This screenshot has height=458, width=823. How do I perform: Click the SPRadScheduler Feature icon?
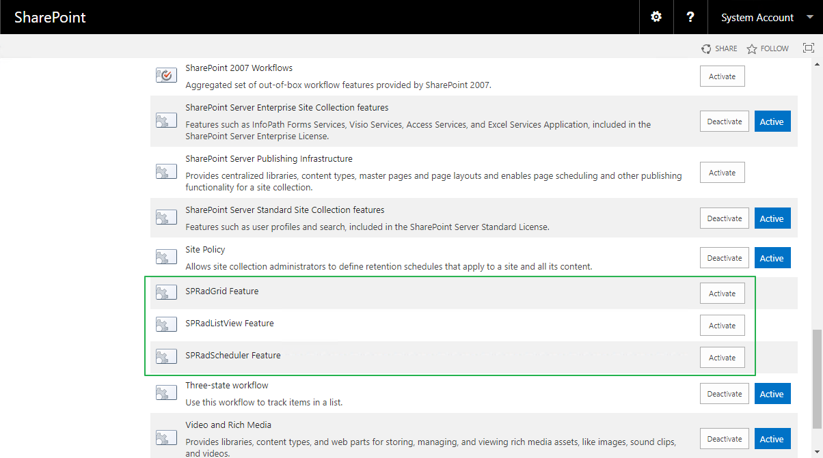tap(166, 357)
